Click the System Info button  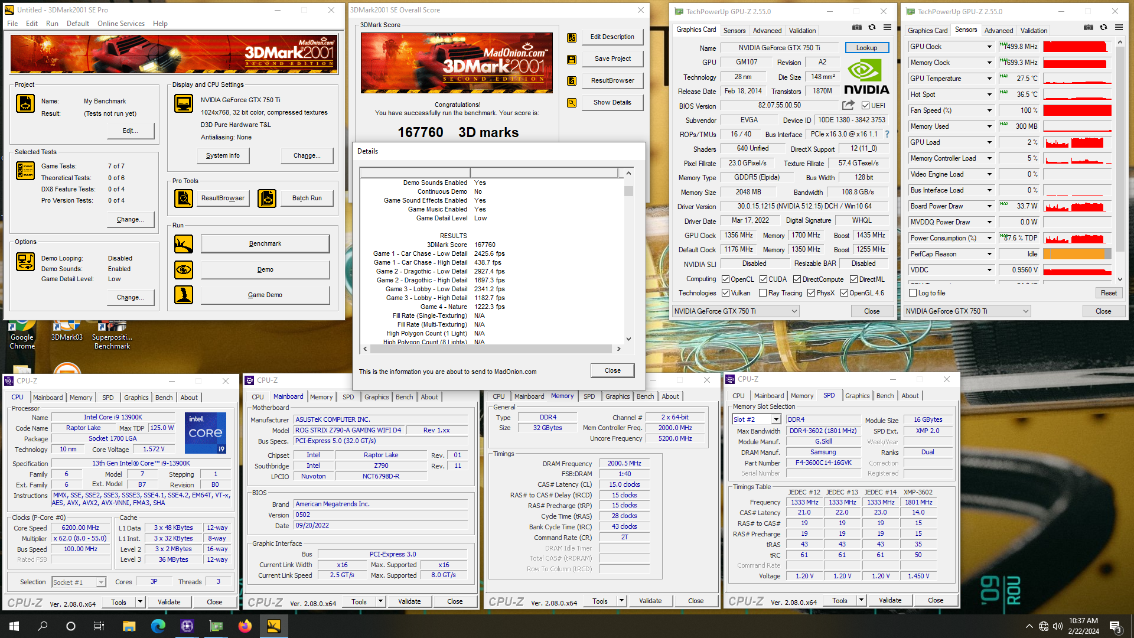[223, 156]
